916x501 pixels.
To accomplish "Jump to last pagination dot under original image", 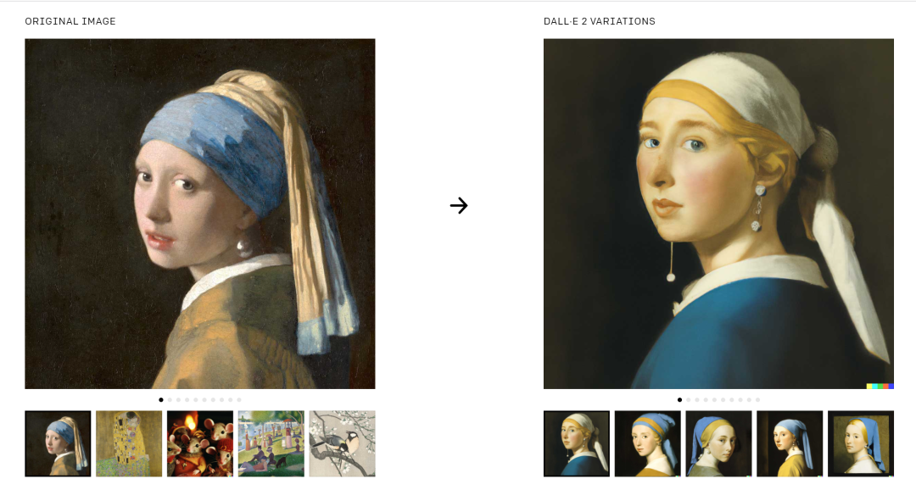I will click(x=239, y=400).
